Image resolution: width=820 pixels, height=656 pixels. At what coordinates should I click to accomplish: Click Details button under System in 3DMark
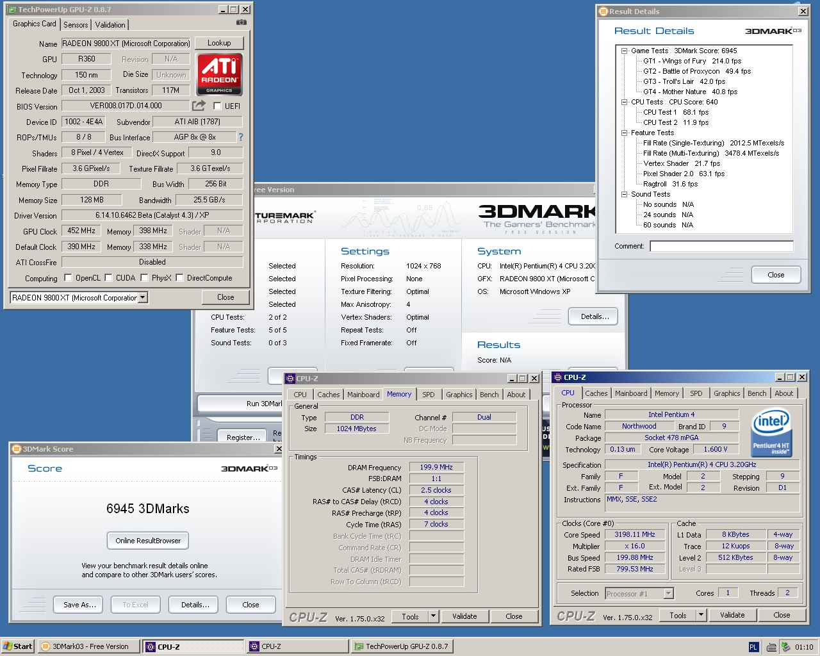(x=593, y=316)
